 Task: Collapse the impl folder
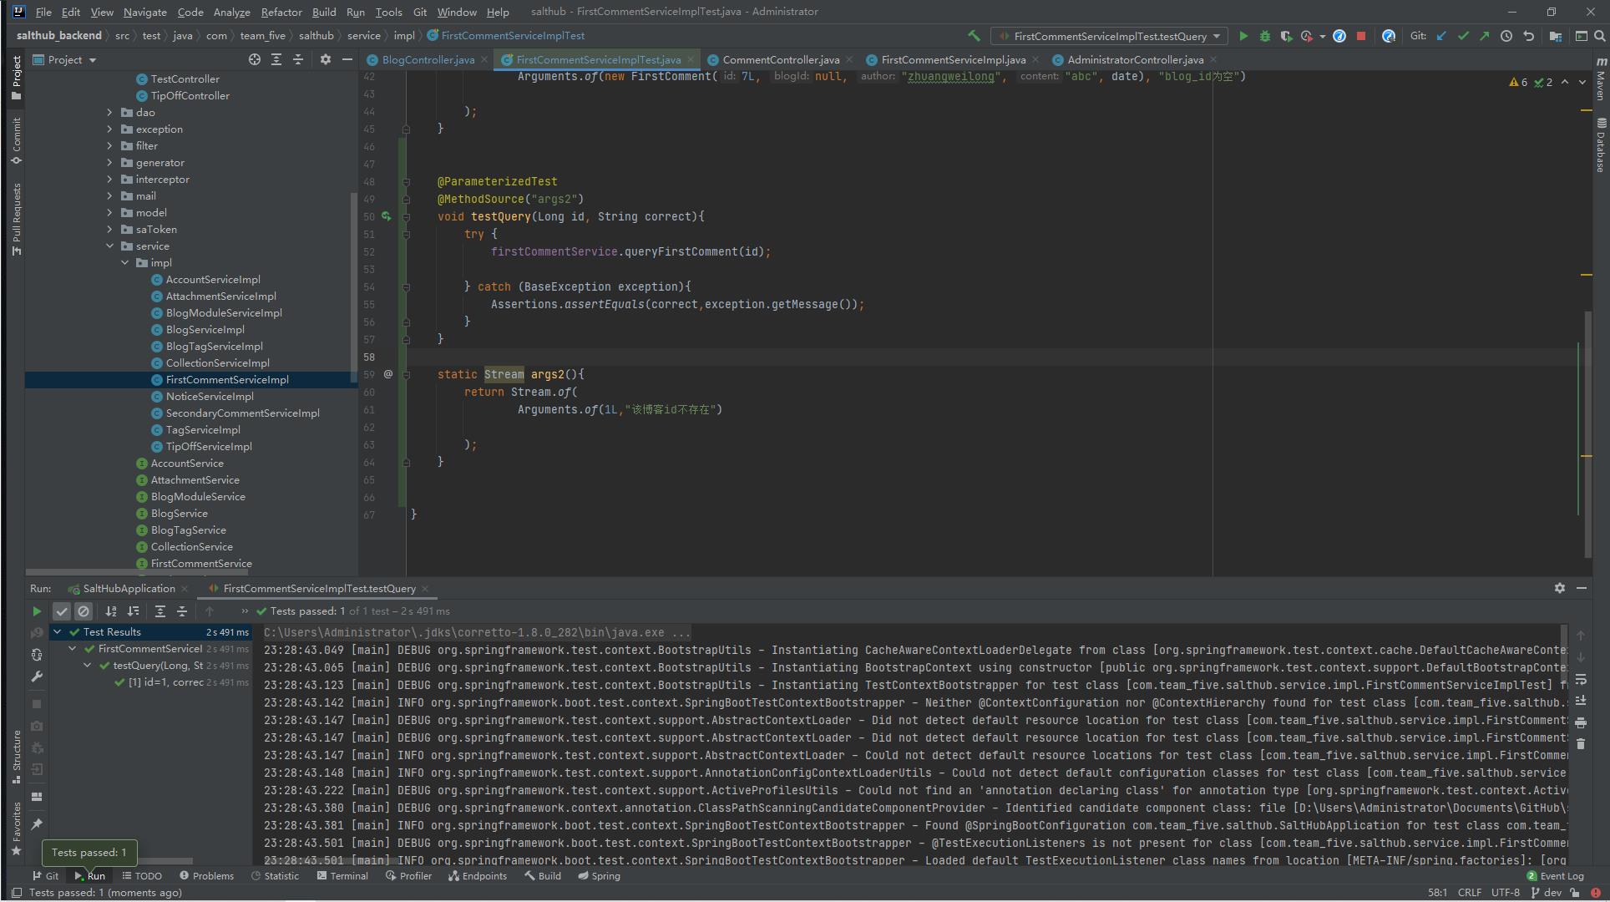point(124,262)
